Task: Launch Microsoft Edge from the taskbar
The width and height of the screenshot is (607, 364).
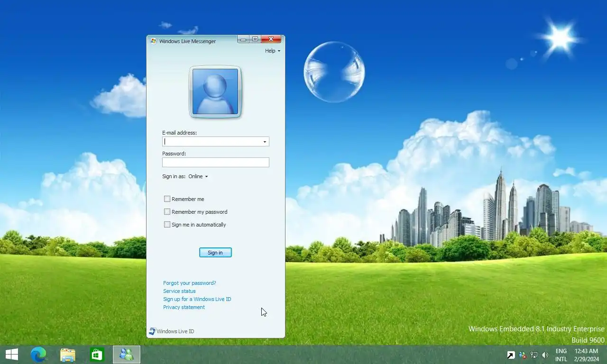Action: tap(38, 355)
